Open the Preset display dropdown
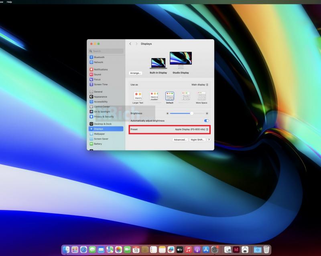 pyautogui.click(x=192, y=130)
